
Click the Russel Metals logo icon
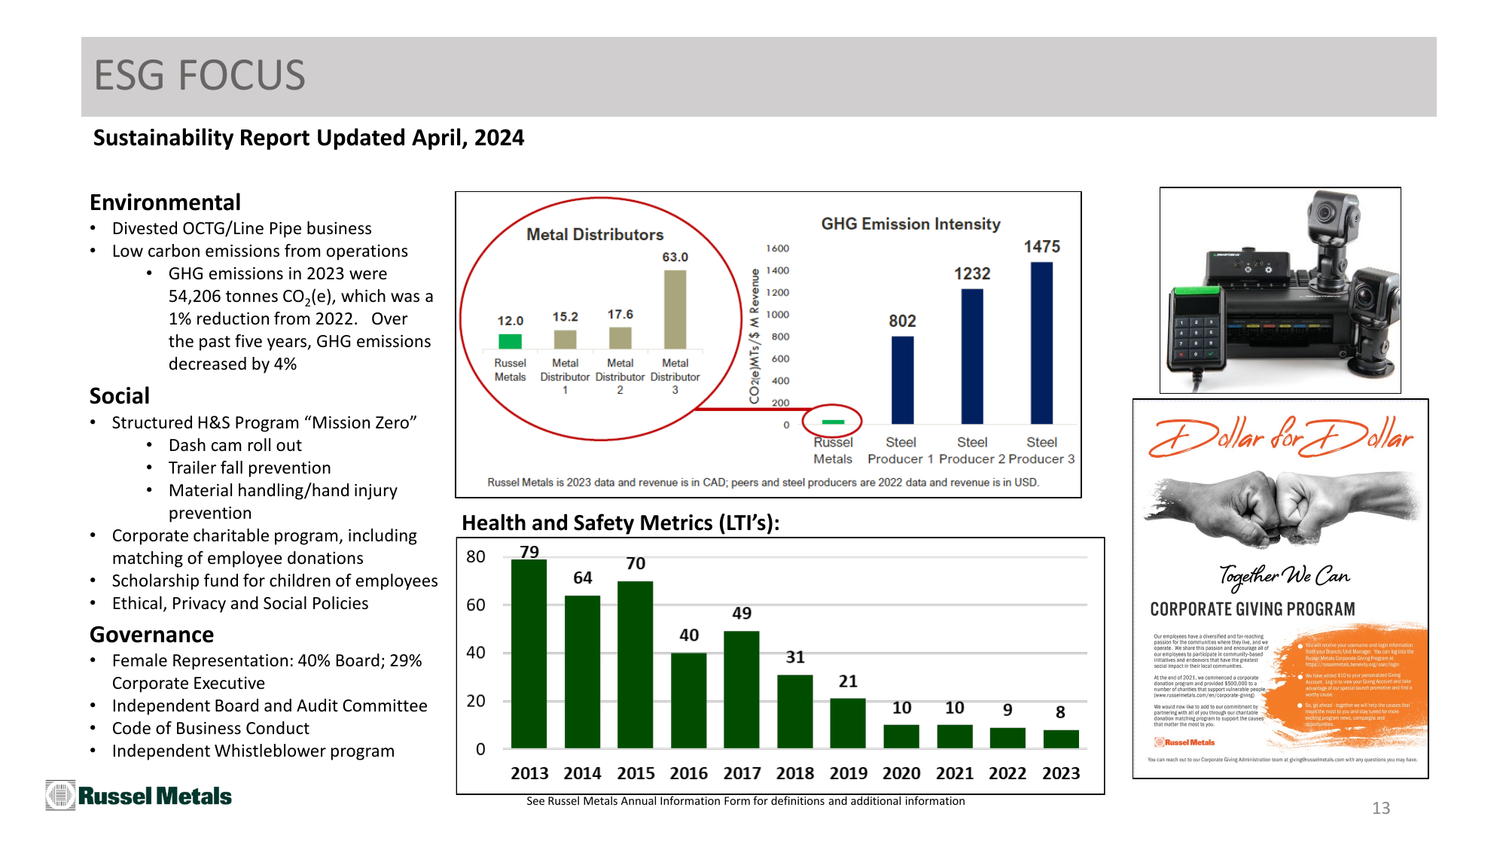[60, 795]
